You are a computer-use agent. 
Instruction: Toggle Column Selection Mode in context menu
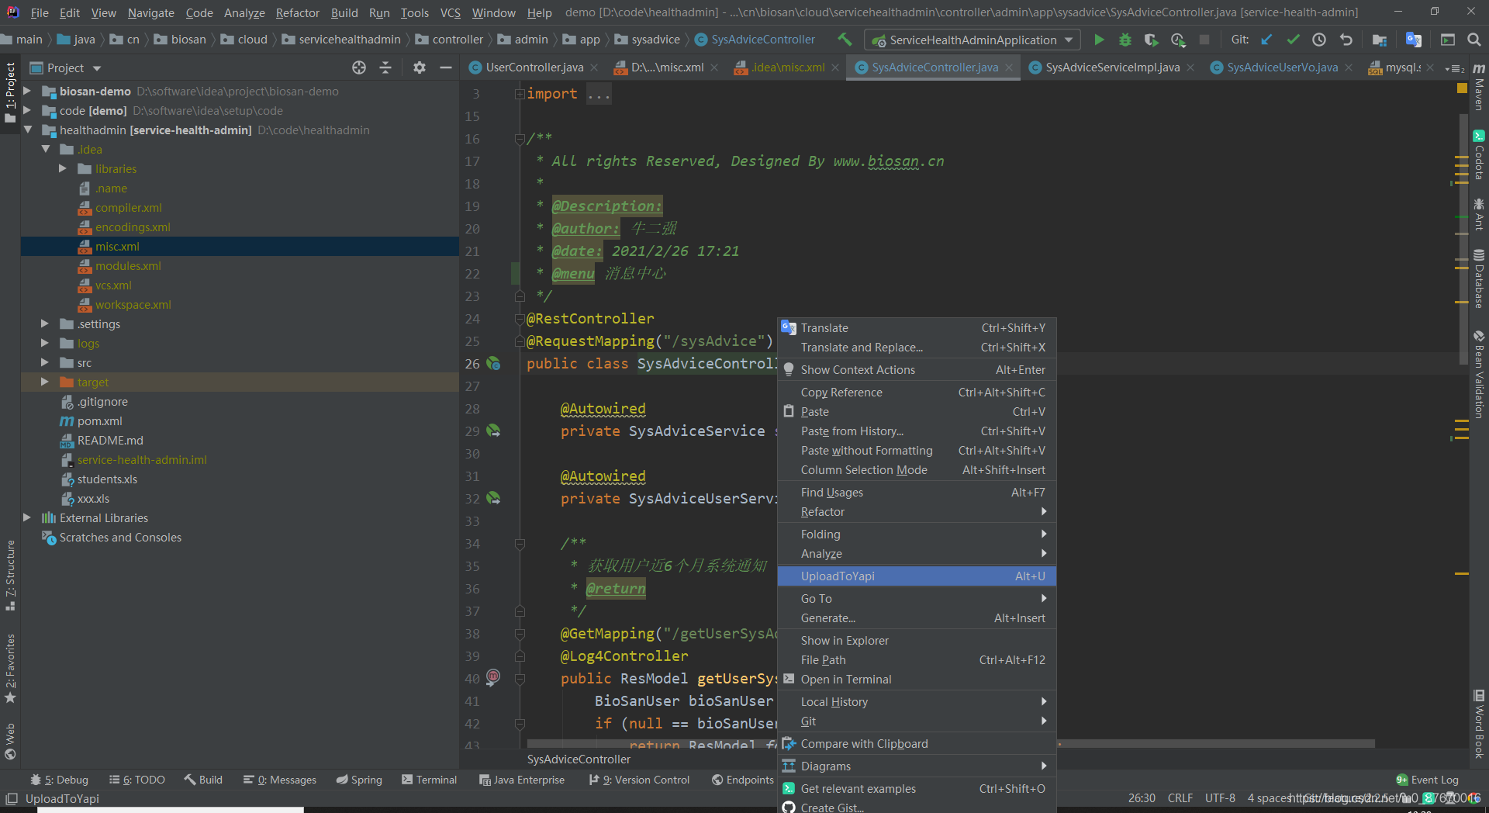[x=864, y=470]
